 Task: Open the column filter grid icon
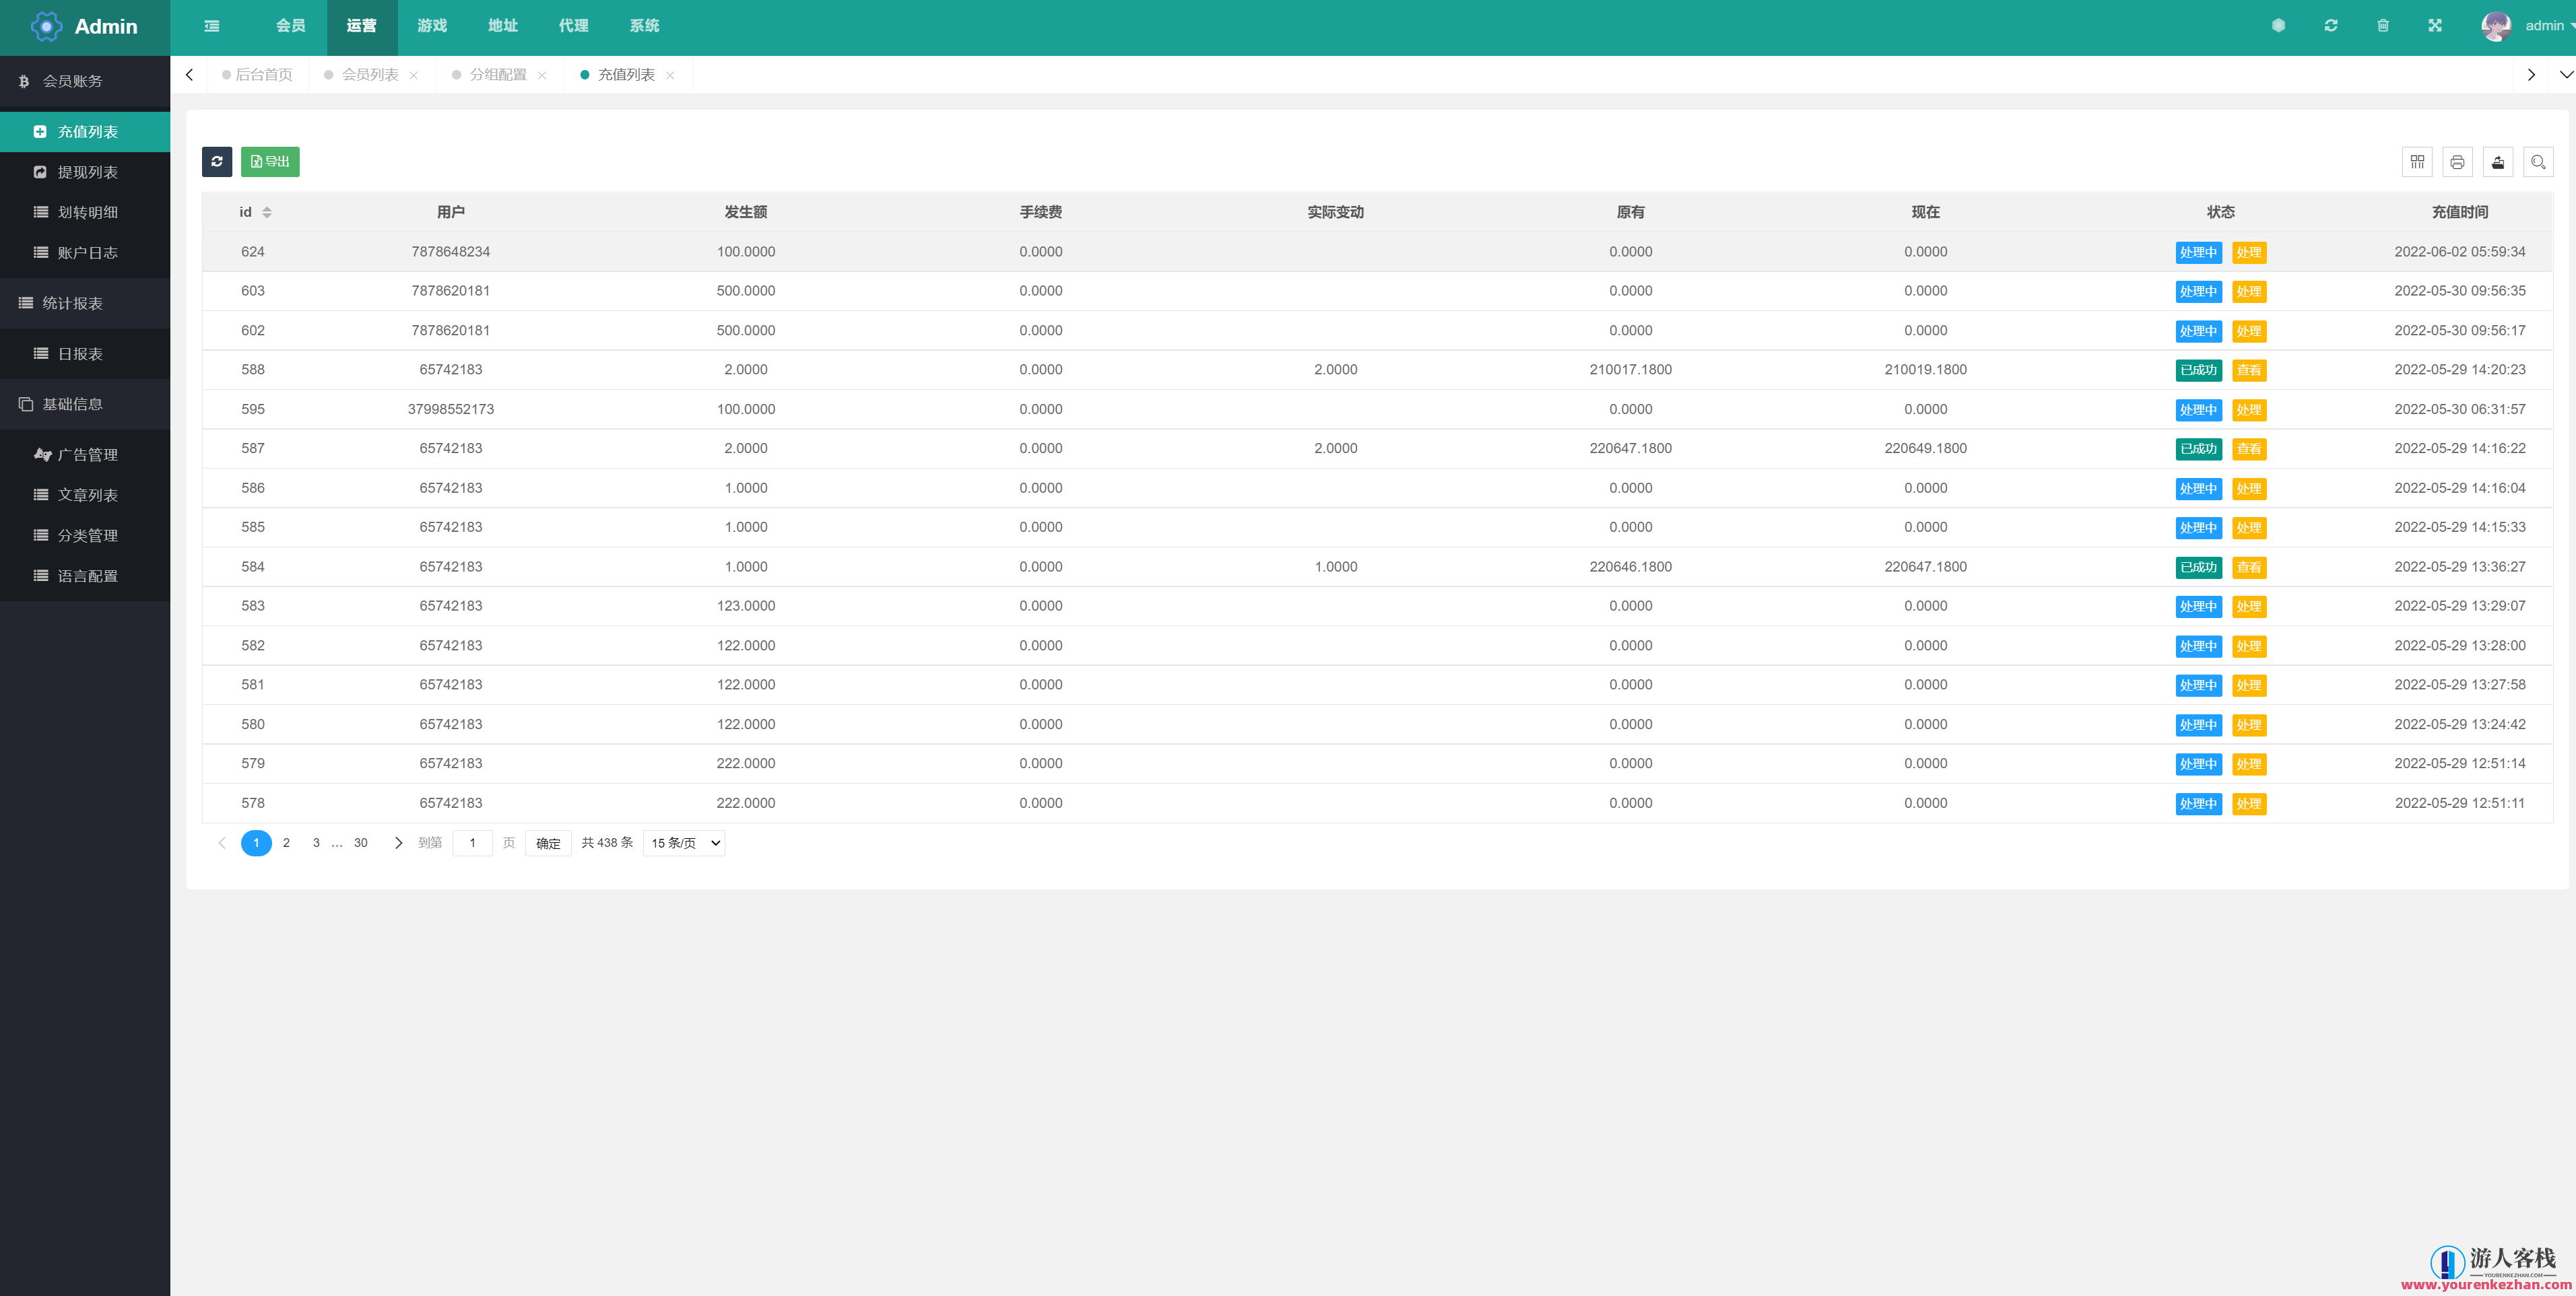click(x=2417, y=162)
